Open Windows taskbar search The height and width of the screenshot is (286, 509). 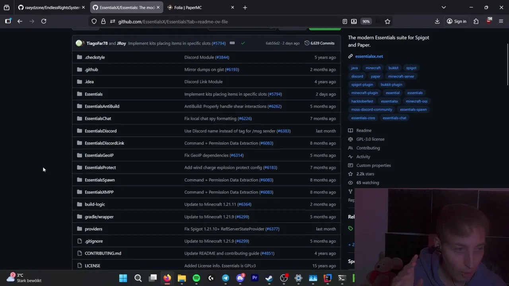coord(138,278)
